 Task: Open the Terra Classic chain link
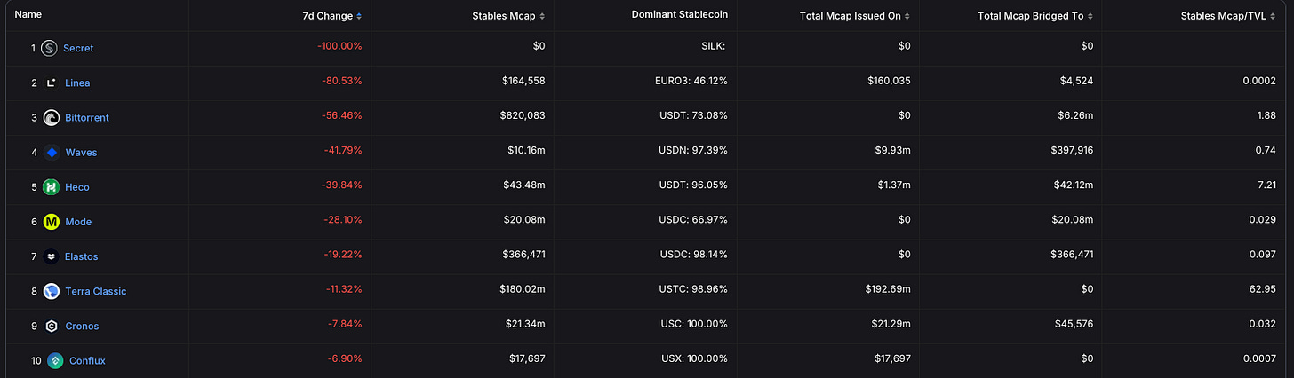click(x=95, y=291)
